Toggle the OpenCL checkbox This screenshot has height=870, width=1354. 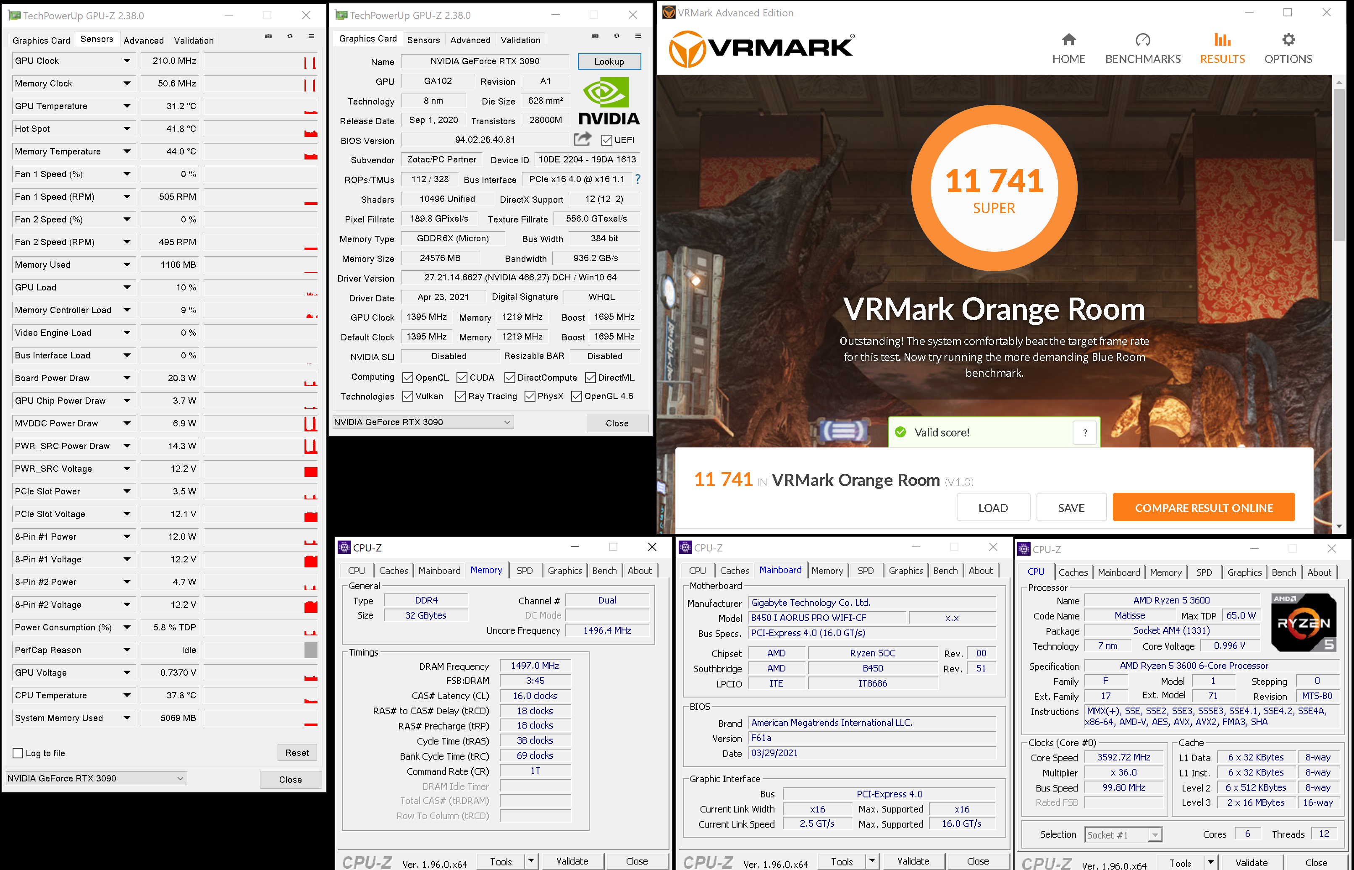coord(408,377)
